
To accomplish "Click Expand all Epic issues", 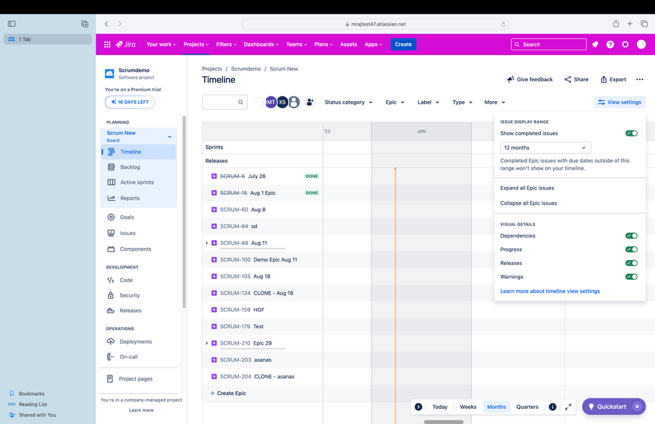I will [527, 188].
